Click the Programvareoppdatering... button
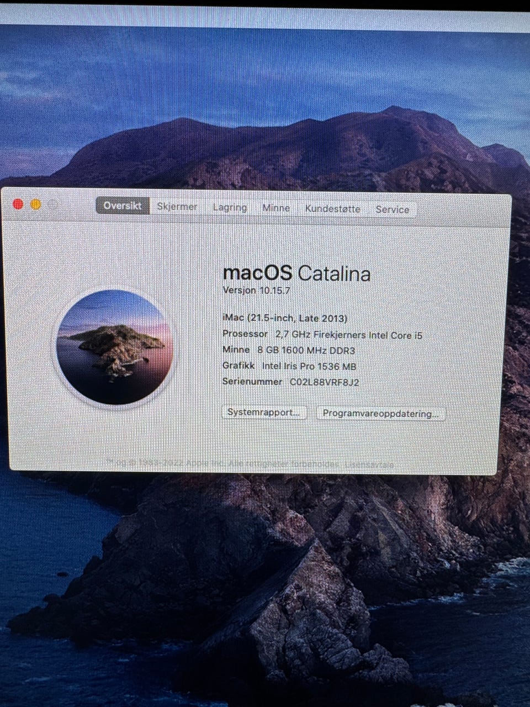 pyautogui.click(x=381, y=413)
